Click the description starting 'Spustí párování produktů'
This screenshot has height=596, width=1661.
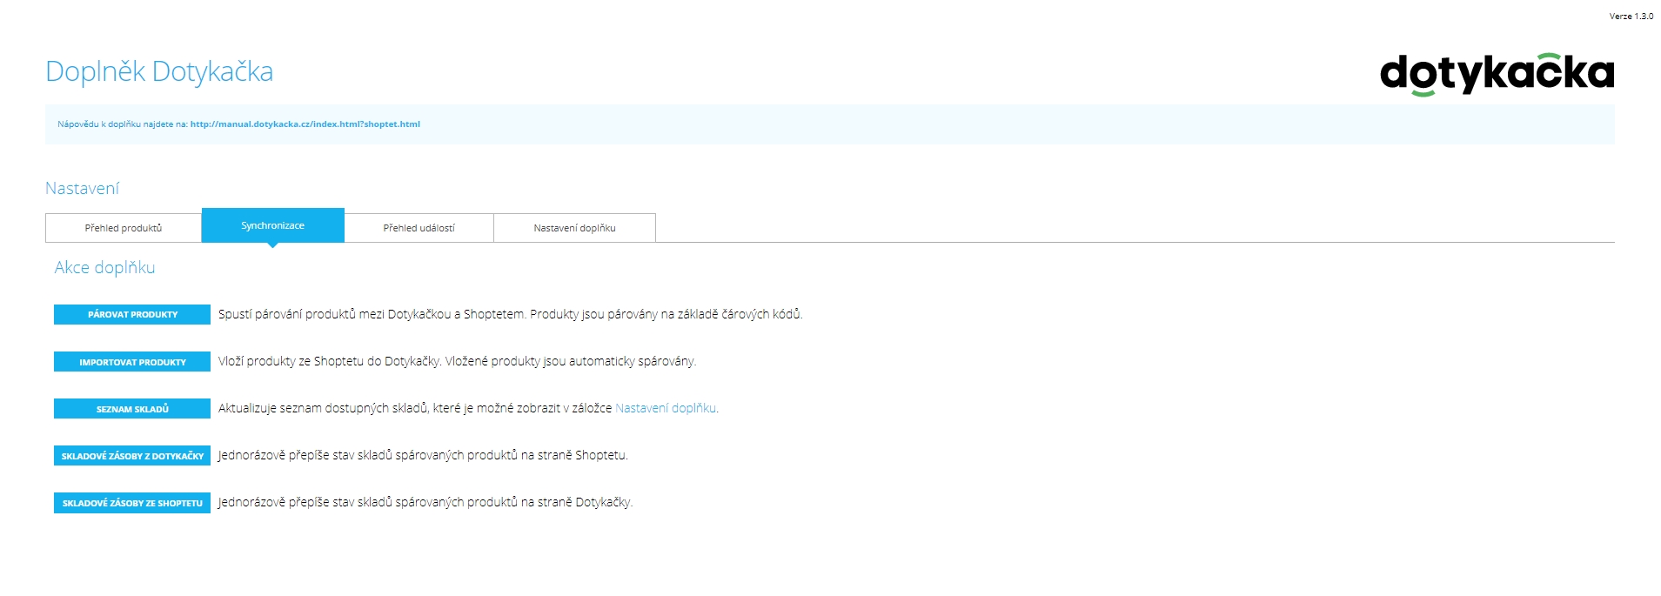tap(510, 314)
